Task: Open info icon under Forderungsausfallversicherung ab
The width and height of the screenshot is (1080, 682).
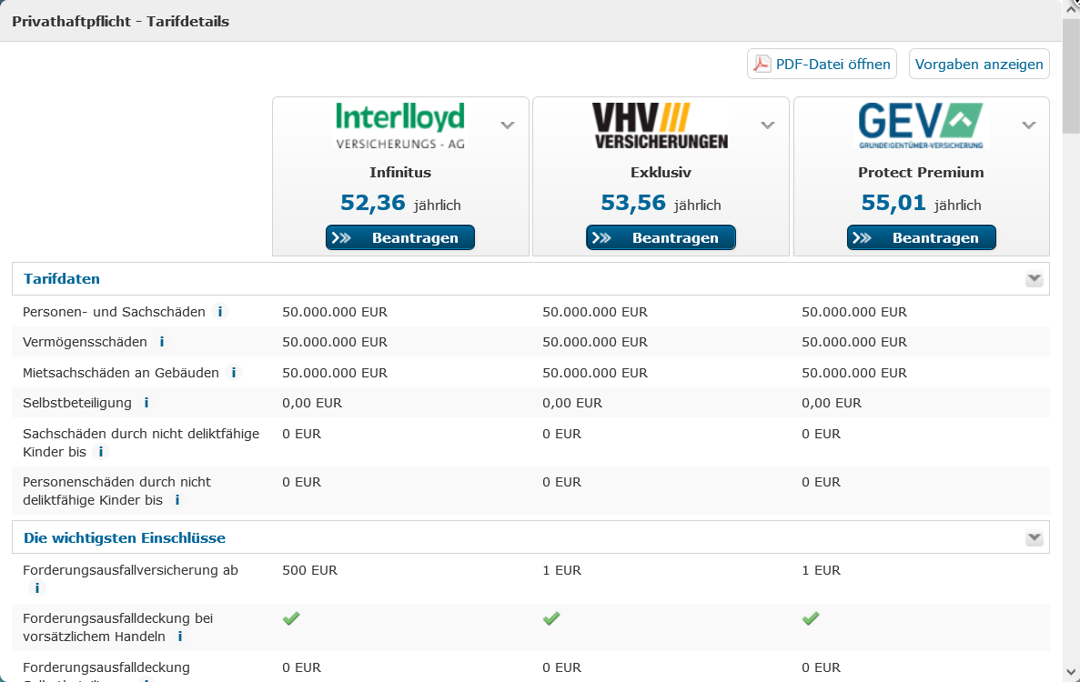Action: coord(37,587)
